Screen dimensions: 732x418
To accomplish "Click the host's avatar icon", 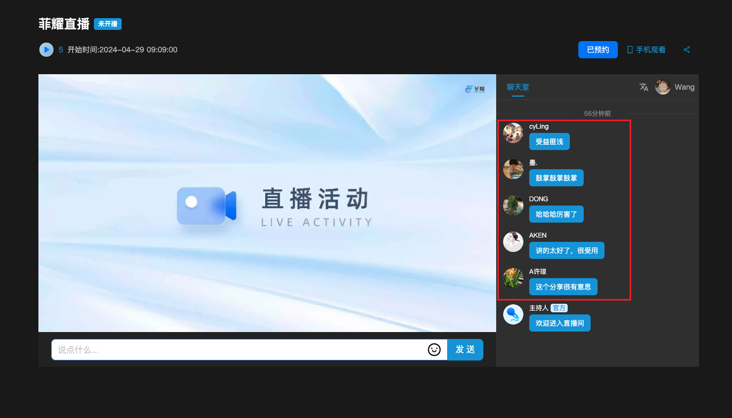I will pyautogui.click(x=513, y=314).
